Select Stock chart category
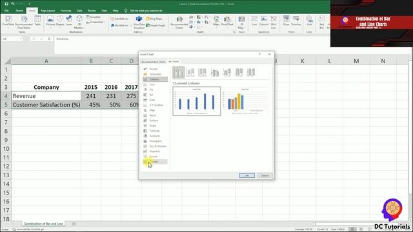The height and width of the screenshot is (232, 413). (155, 115)
